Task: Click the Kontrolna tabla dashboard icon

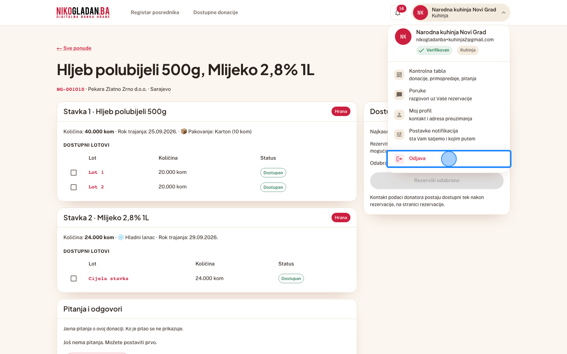Action: pos(399,75)
